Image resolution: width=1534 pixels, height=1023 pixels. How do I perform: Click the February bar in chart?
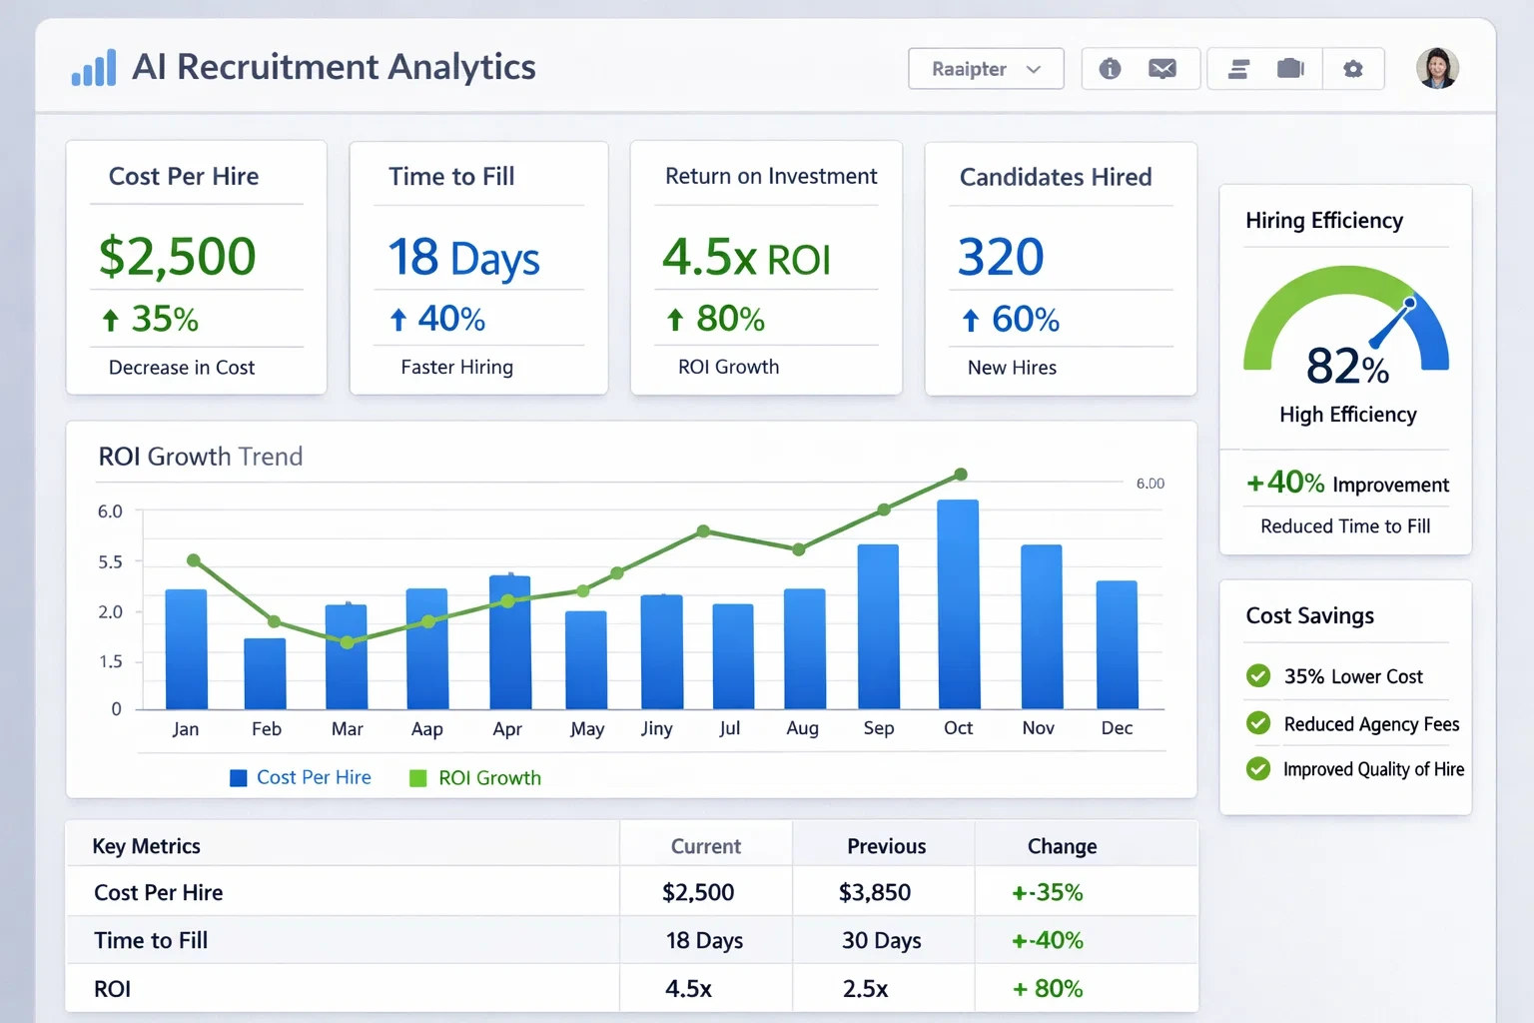point(265,673)
